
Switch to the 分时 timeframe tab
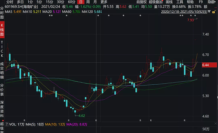click(x=10, y=2)
